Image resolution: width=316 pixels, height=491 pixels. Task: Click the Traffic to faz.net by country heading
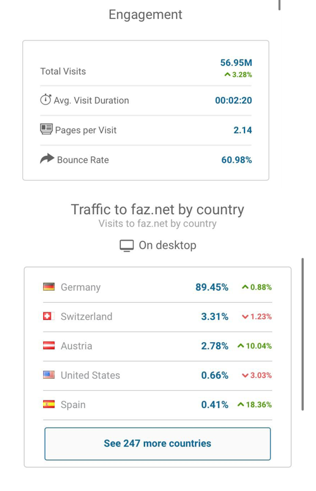[x=158, y=210]
